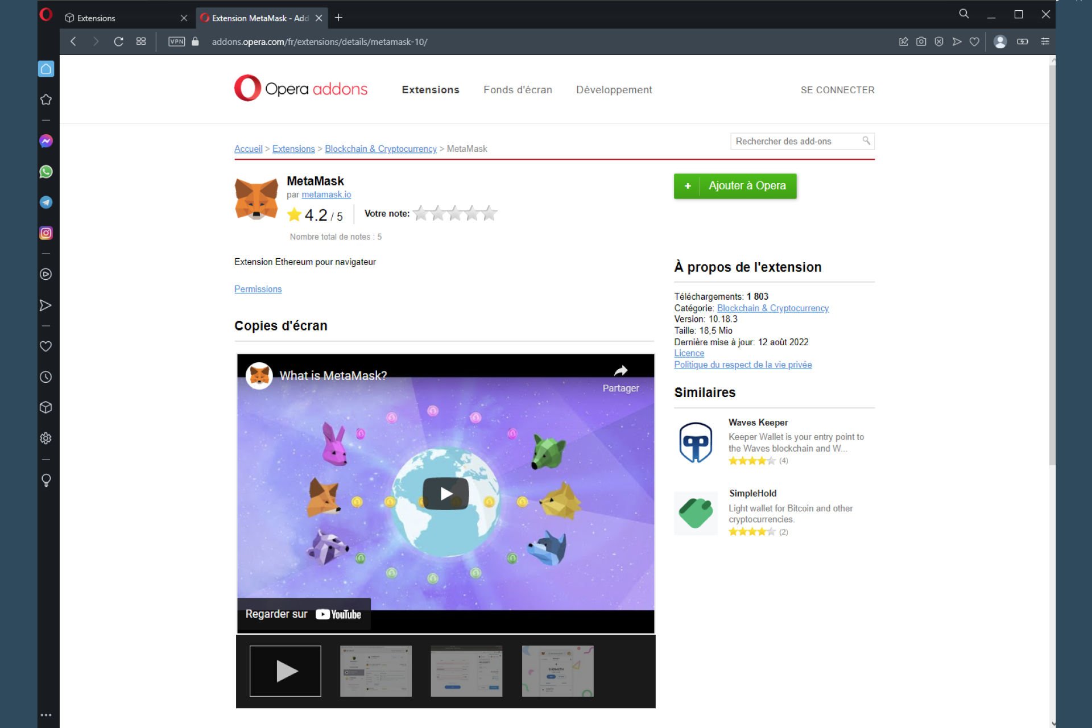Open History clock in sidebar
The width and height of the screenshot is (1092, 728).
[x=46, y=377]
